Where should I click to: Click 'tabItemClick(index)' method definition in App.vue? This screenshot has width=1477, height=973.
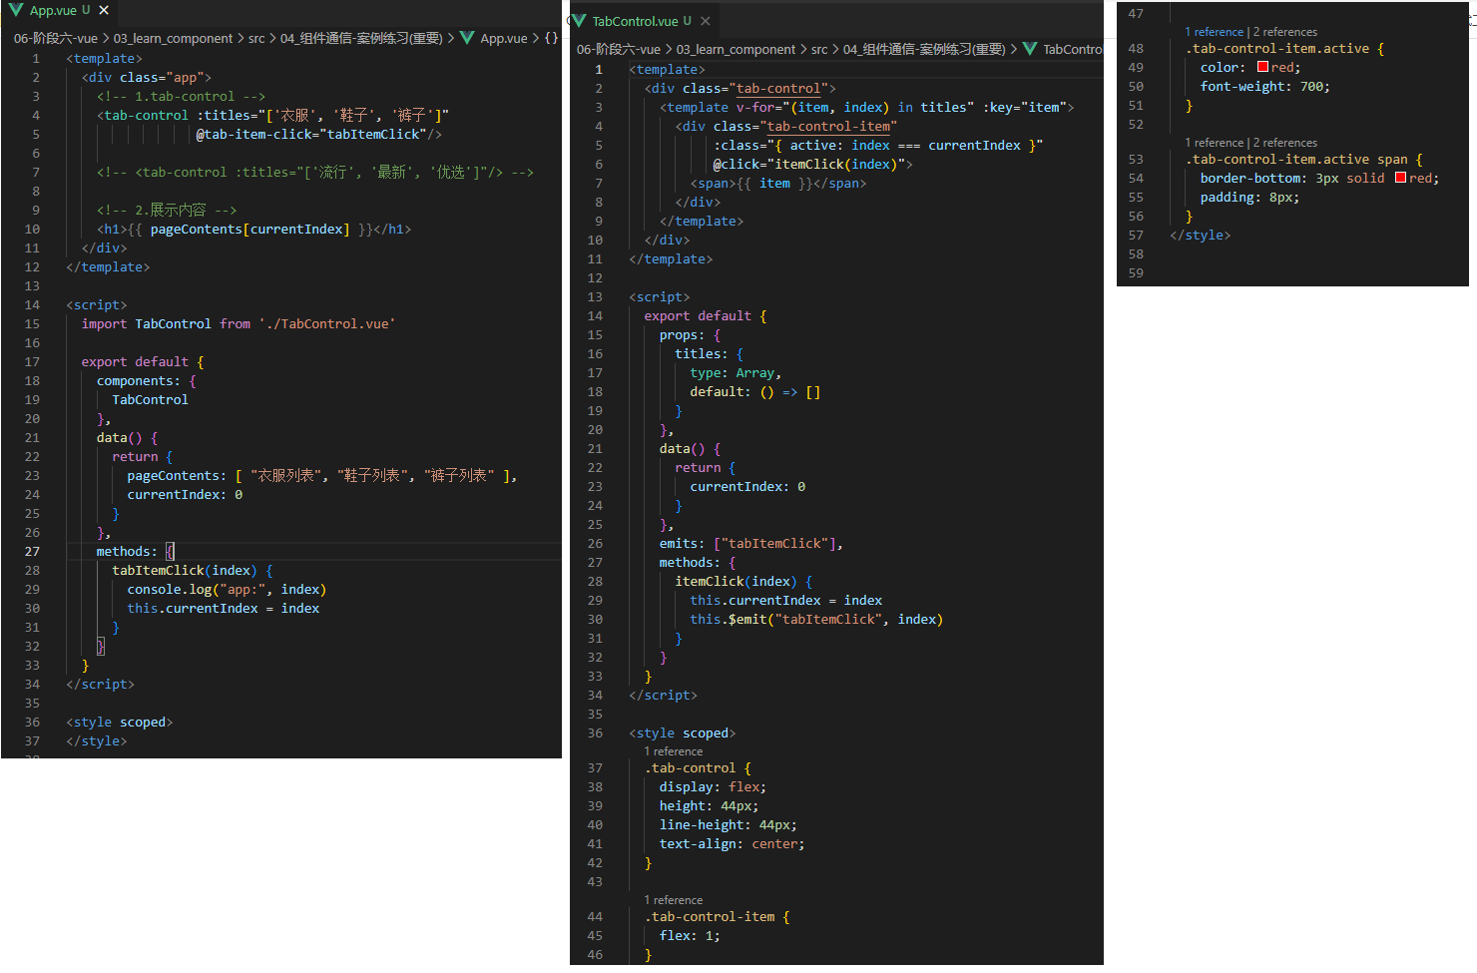click(185, 570)
